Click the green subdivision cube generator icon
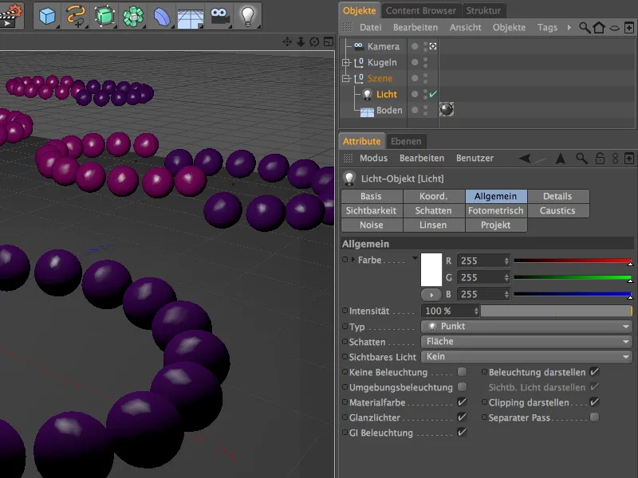The image size is (638, 478). (x=104, y=16)
